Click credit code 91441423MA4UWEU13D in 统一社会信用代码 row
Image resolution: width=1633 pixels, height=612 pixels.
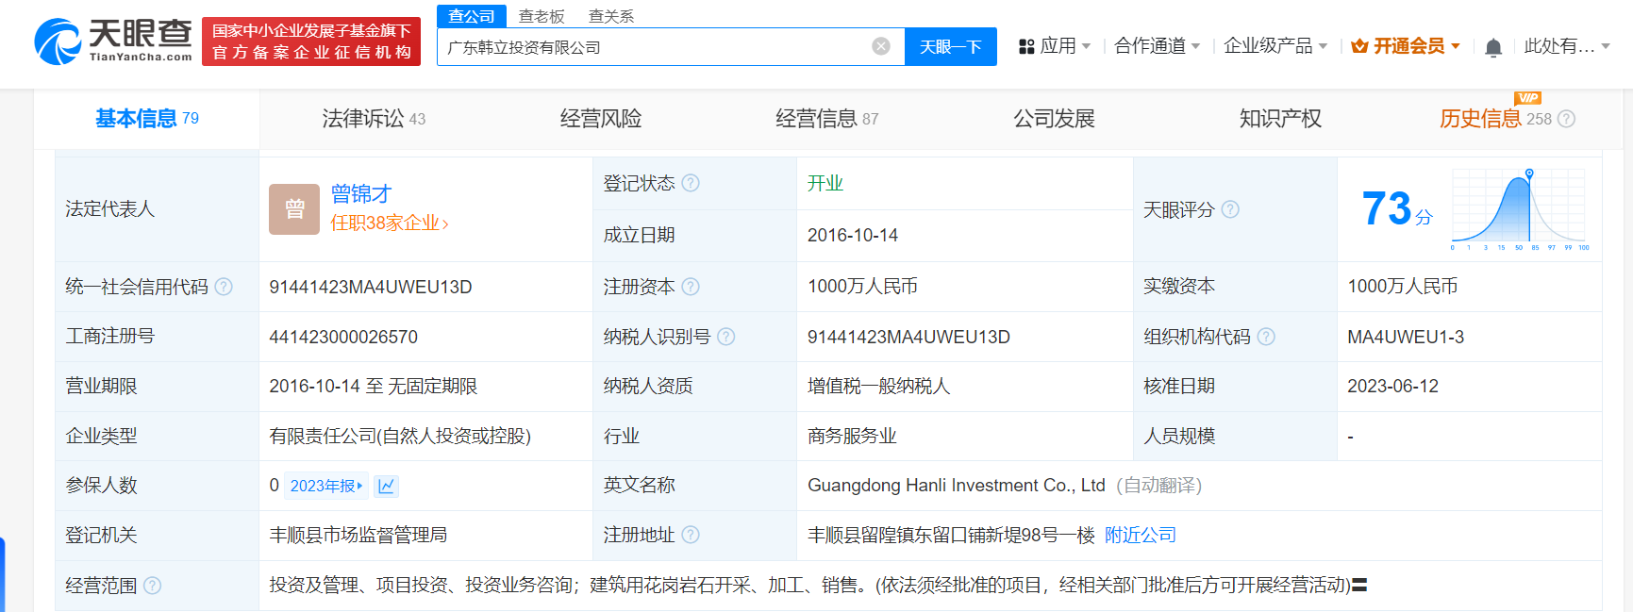371,287
